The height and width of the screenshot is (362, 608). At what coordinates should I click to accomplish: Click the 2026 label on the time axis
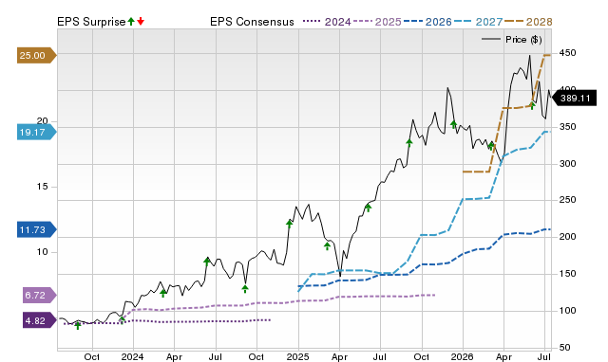click(463, 356)
